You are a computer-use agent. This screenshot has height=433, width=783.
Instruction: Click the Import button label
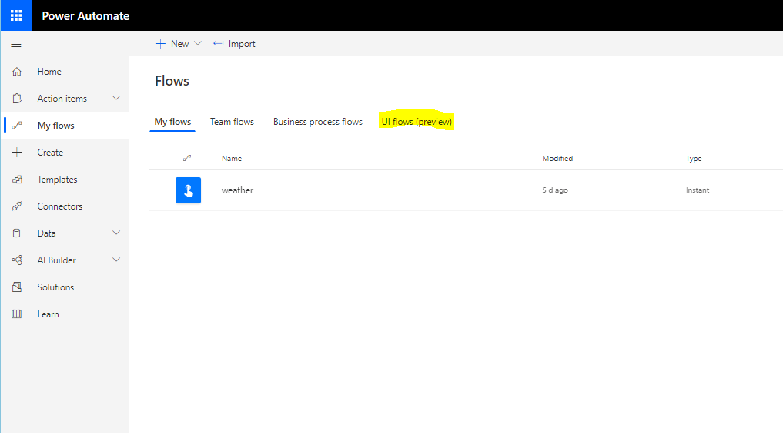(x=243, y=44)
